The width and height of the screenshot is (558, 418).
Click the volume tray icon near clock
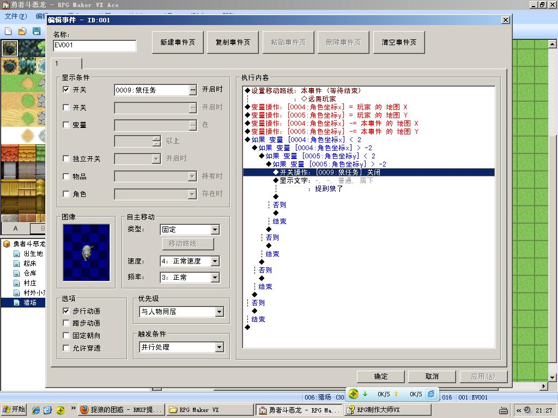527,410
